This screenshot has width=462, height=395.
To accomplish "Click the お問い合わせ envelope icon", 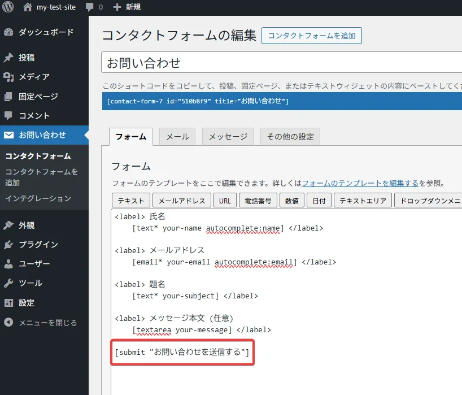I will click(8, 135).
